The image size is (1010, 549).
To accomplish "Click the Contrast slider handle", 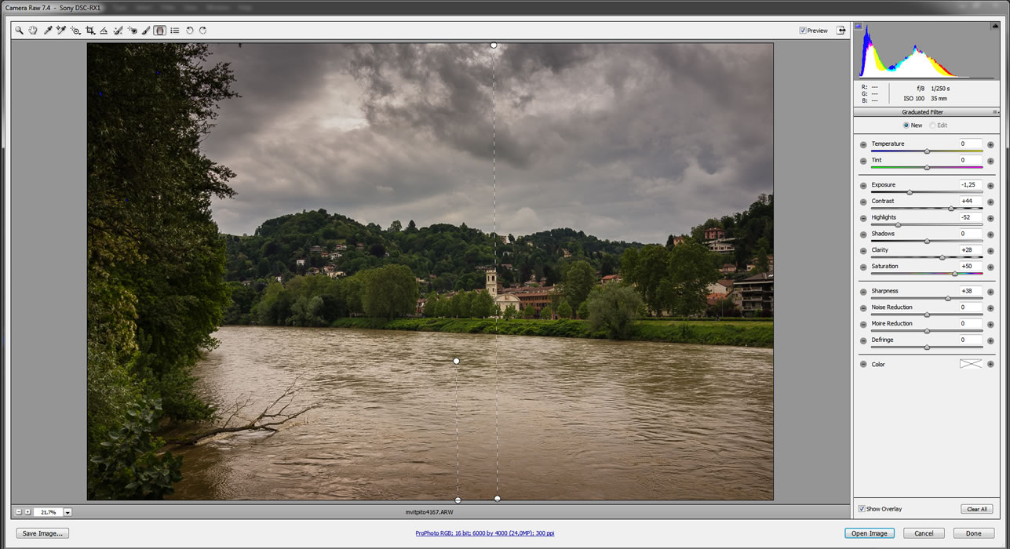I will click(951, 209).
